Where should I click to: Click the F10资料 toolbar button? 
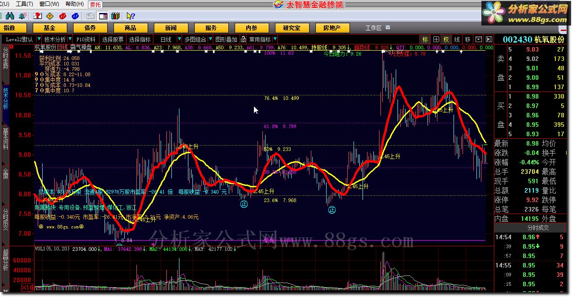86,39
